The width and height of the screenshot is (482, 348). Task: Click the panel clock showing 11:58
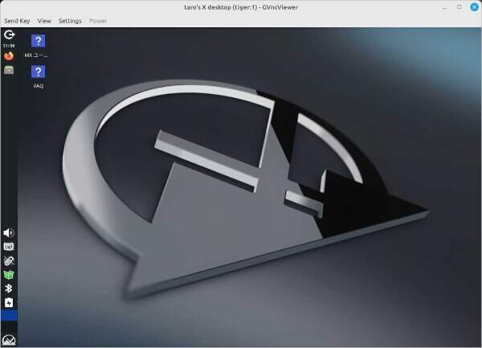pyautogui.click(x=9, y=46)
